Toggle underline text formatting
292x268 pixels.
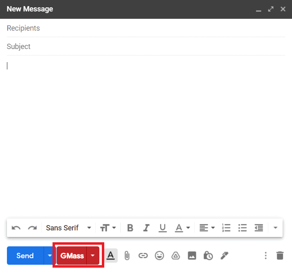(x=162, y=228)
